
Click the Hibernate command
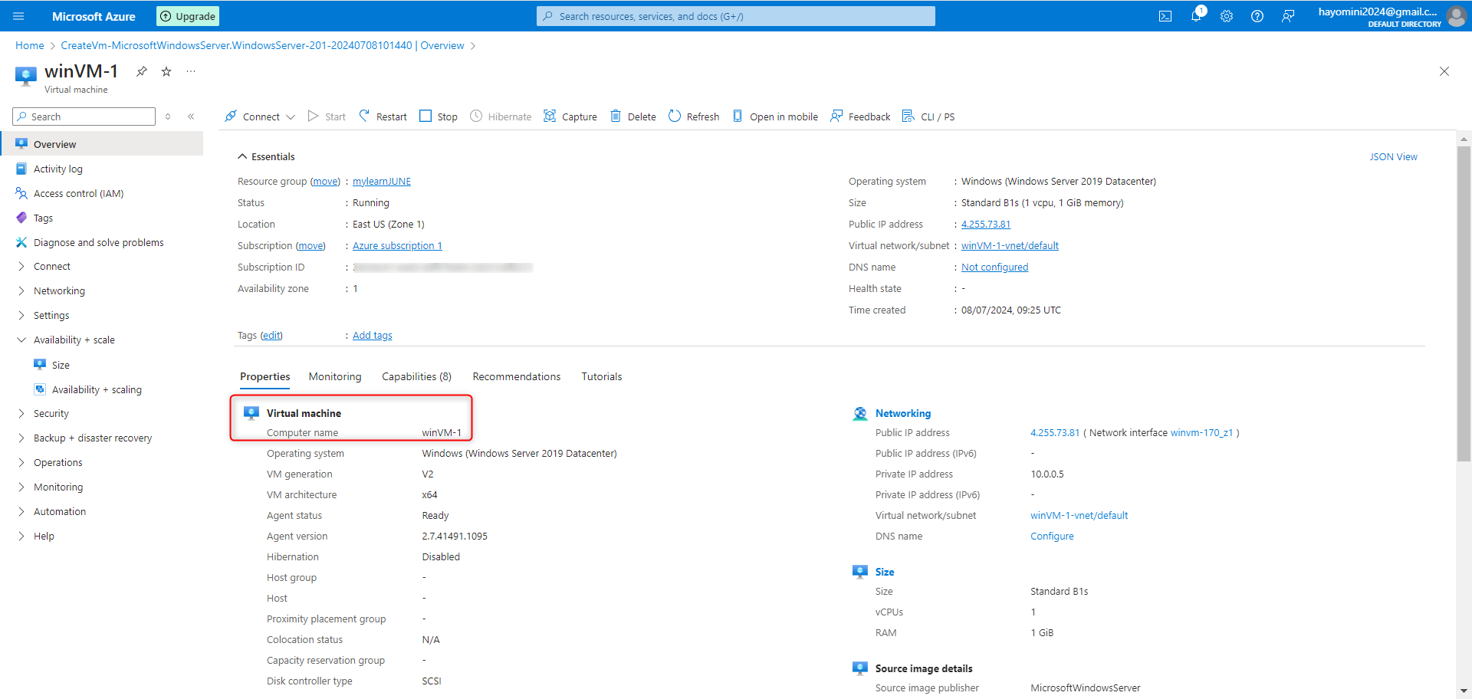(501, 116)
